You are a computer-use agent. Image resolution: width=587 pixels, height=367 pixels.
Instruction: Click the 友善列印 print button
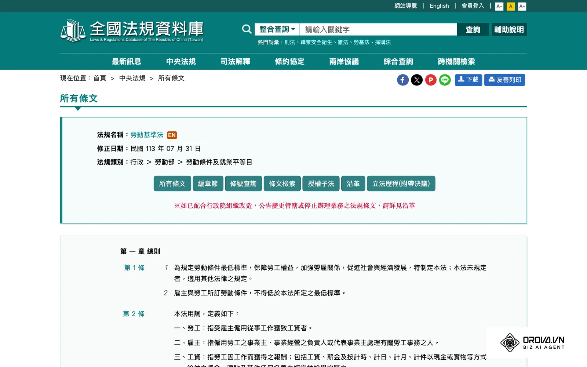pos(504,80)
